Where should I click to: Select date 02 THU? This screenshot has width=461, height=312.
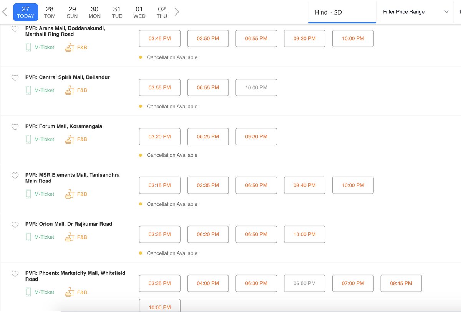pos(162,12)
